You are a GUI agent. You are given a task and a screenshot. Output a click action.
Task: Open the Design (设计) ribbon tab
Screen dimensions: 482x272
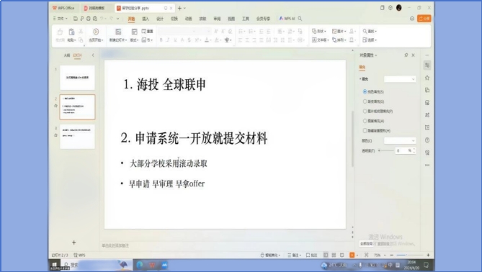click(x=160, y=19)
